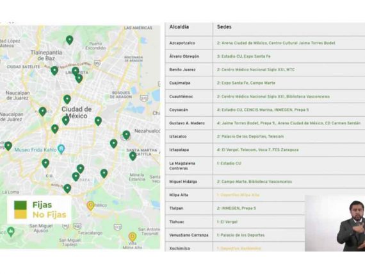Select the Iztapalapa row sedes text

point(257,150)
